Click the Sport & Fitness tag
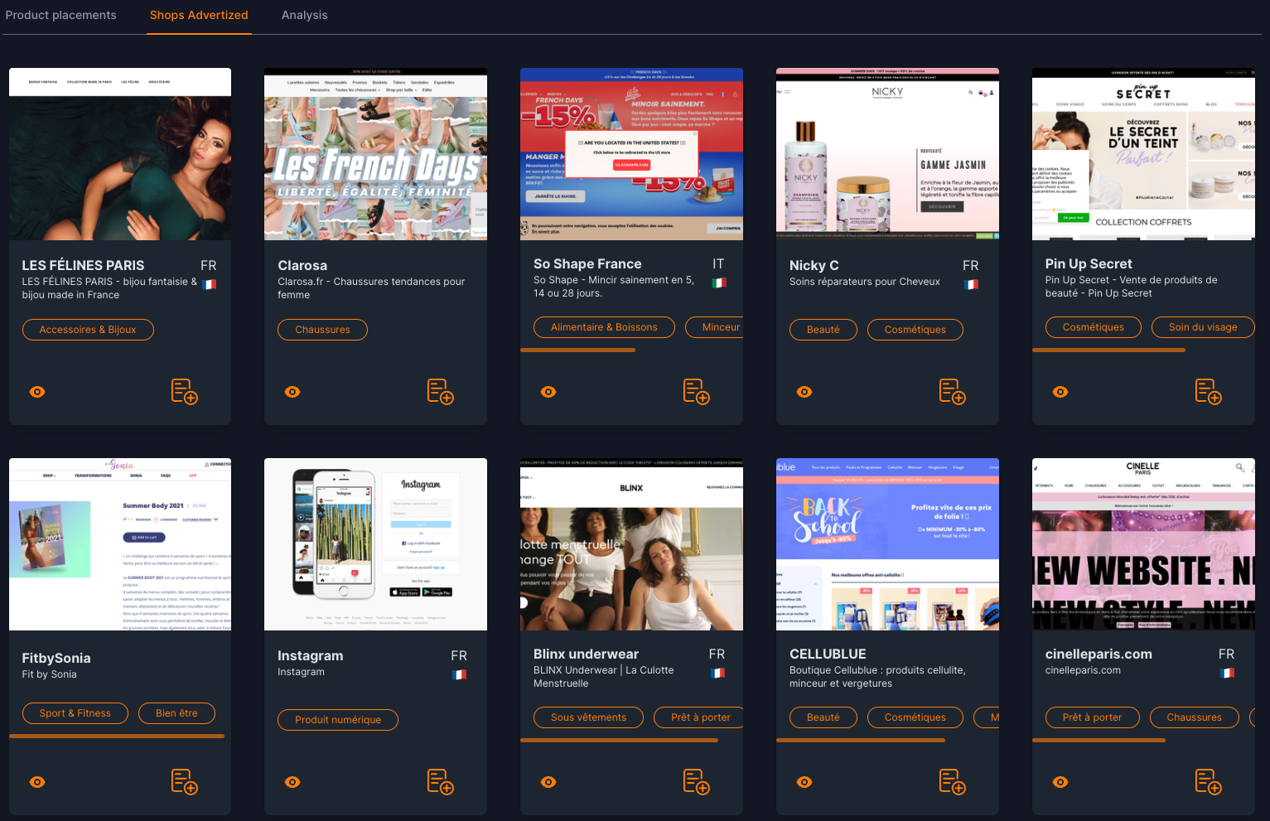The width and height of the screenshot is (1270, 821). [75, 713]
